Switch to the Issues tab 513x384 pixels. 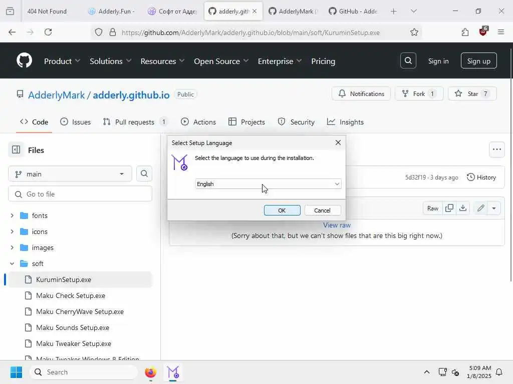75,122
